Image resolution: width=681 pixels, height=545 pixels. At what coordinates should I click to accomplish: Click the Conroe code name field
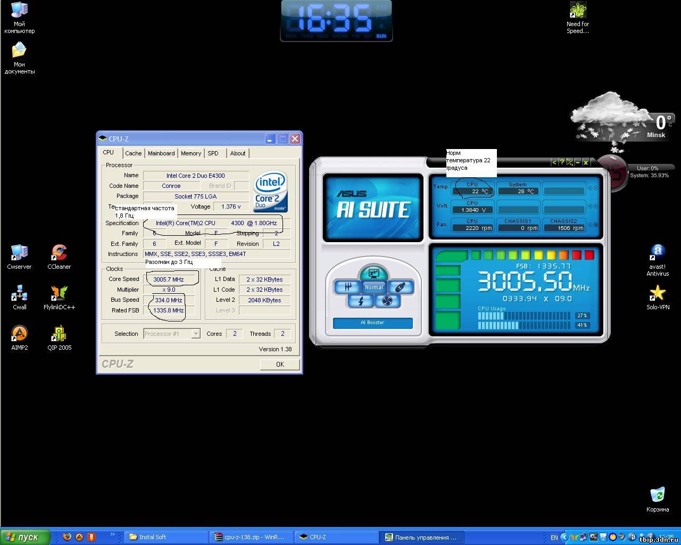(171, 186)
